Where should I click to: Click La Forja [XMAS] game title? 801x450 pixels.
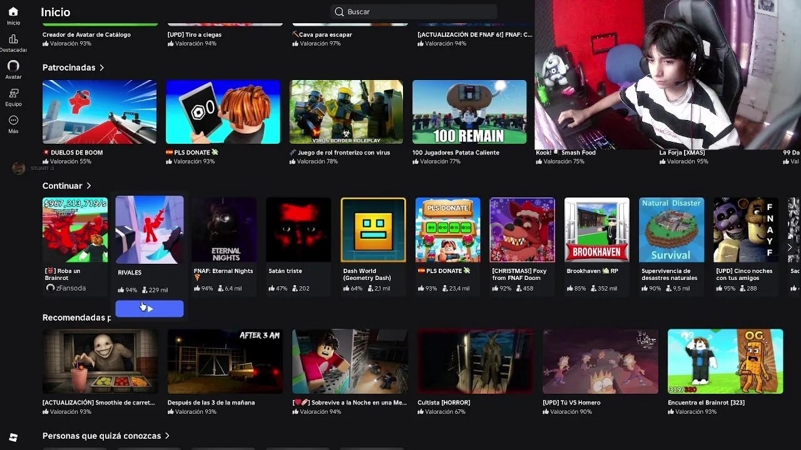coord(682,152)
